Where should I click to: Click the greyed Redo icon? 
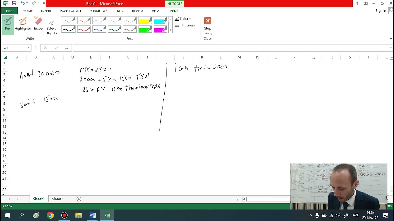coord(34,3)
